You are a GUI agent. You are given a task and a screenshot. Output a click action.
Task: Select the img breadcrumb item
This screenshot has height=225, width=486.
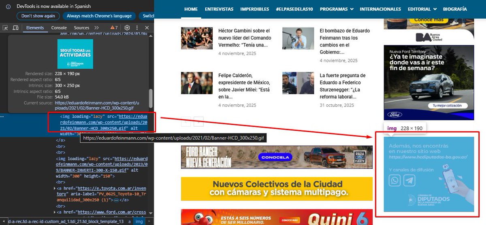coord(139,222)
